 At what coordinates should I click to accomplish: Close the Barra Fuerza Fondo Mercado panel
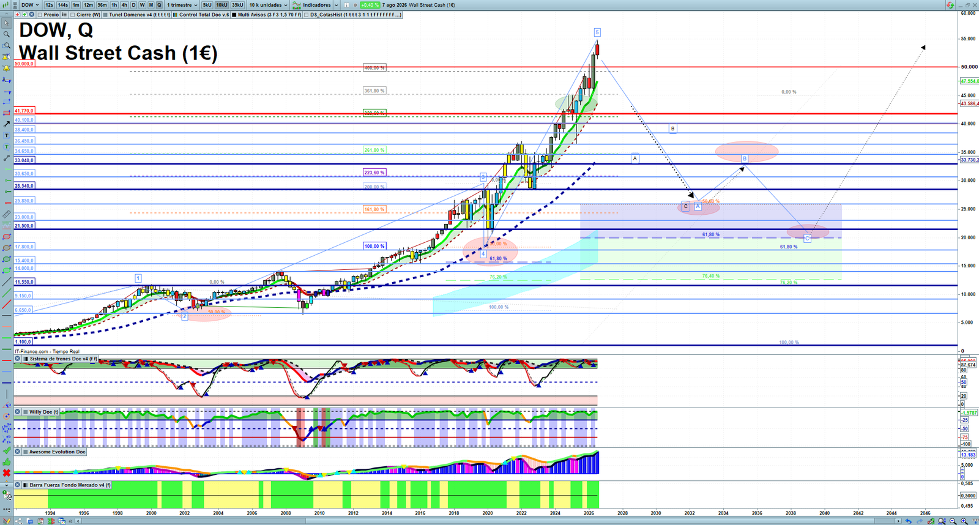click(18, 485)
